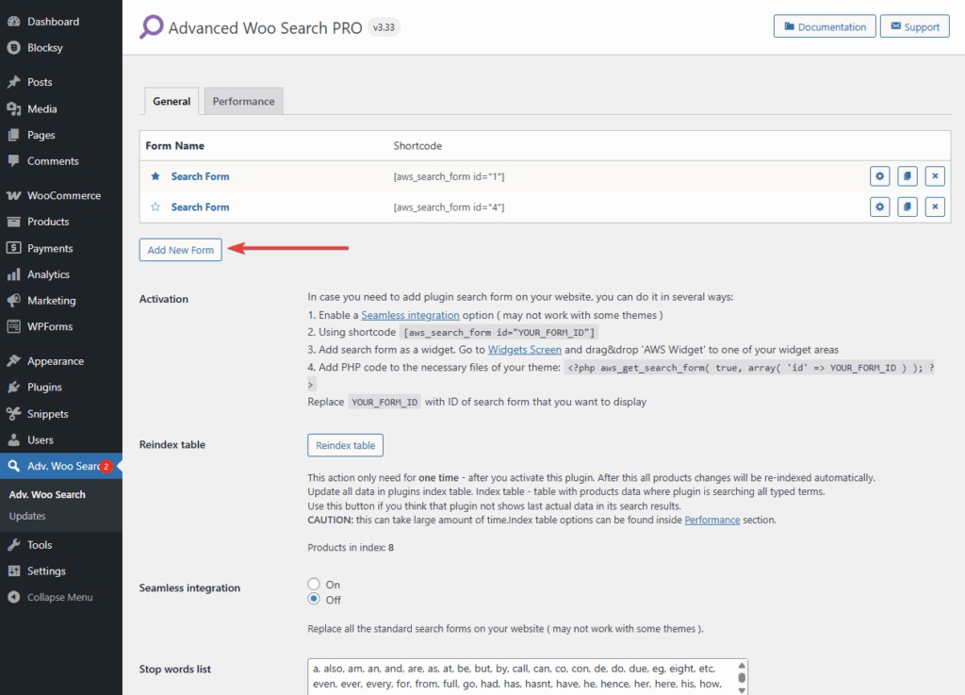This screenshot has width=965, height=695.
Task: Delete the first Search Form
Action: pyautogui.click(x=934, y=176)
